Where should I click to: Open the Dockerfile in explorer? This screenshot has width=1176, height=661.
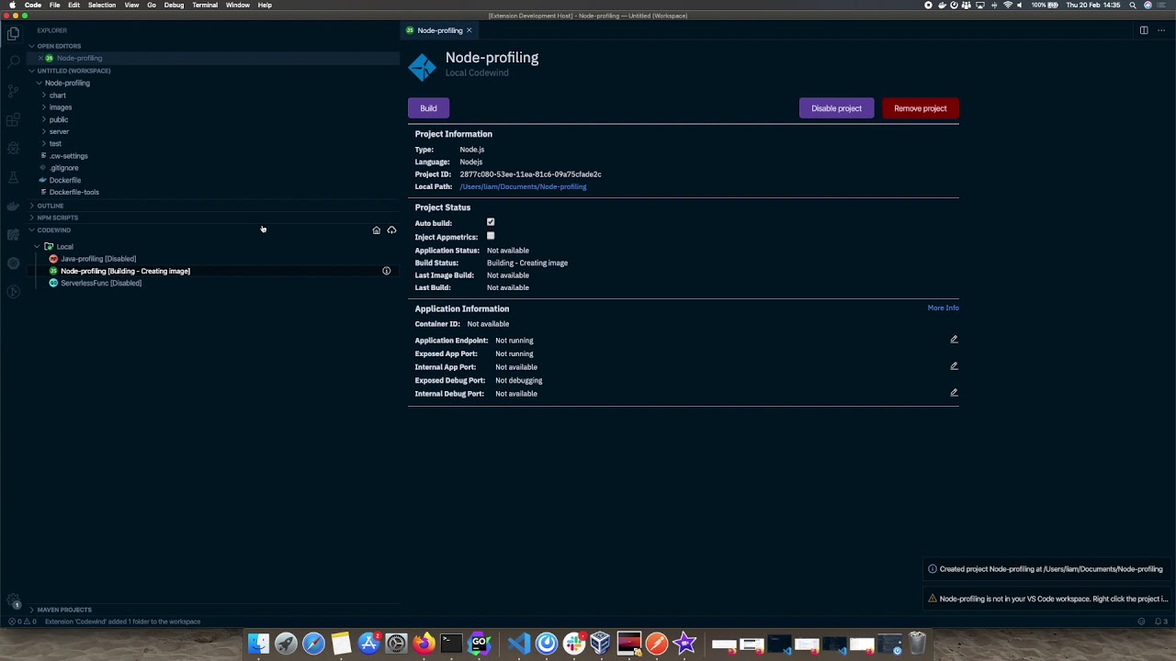pos(65,180)
